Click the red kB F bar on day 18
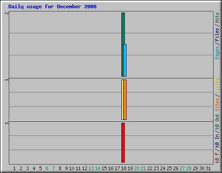Viewport: 222px width, 173px height. click(123, 143)
